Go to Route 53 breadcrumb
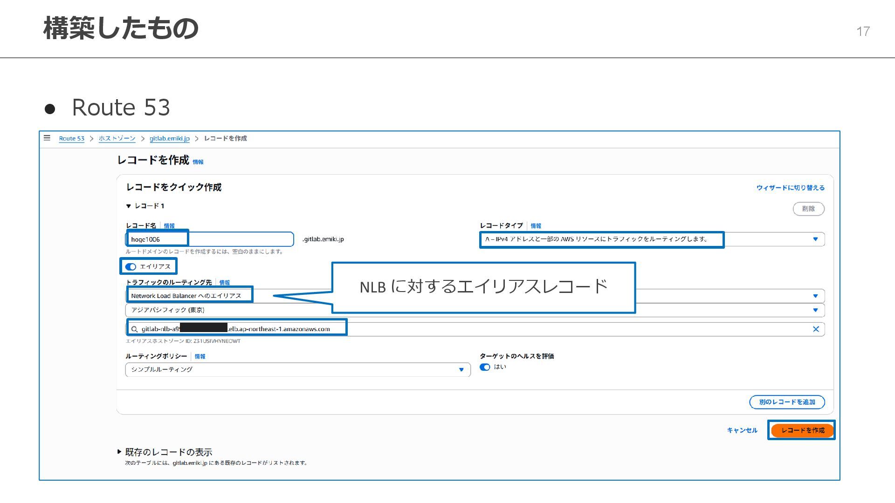The image size is (895, 503). tap(71, 138)
